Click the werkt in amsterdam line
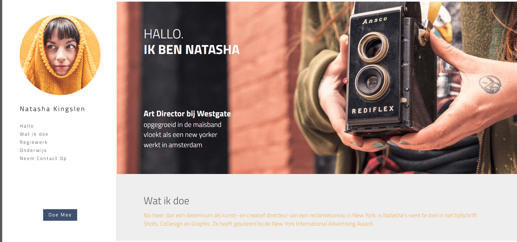This screenshot has height=242, width=517. pyautogui.click(x=173, y=145)
